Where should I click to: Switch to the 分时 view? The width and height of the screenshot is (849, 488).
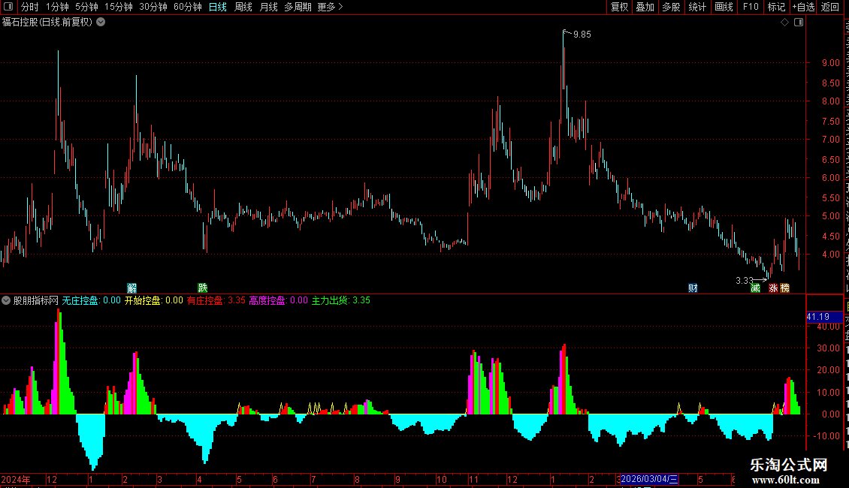30,7
